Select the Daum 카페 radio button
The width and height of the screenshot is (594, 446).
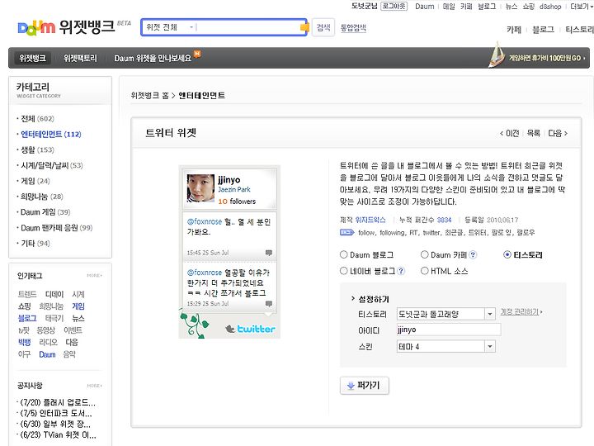[425, 255]
